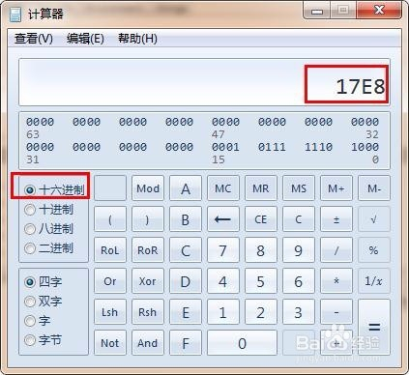The height and width of the screenshot is (375, 409).
Task: Minimize the calculator window
Action: coord(318,12)
